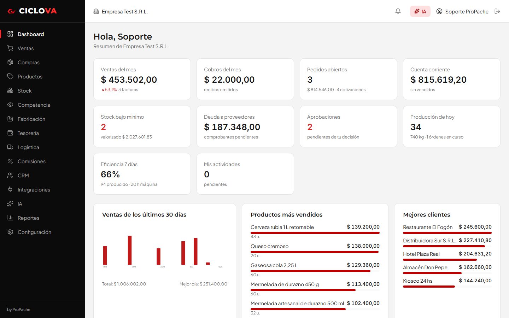509x318 pixels.
Task: Navigate to IA in the sidebar
Action: (x=20, y=204)
